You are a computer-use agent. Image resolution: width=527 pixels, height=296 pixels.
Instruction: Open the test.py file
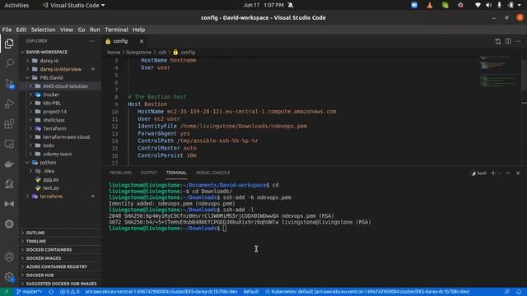(60, 188)
